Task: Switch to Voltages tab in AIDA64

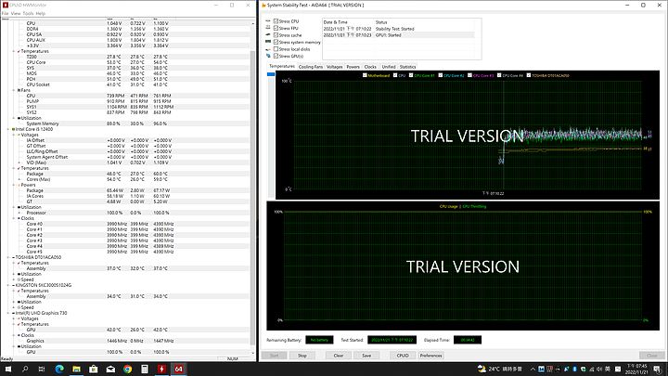Action: 334,67
